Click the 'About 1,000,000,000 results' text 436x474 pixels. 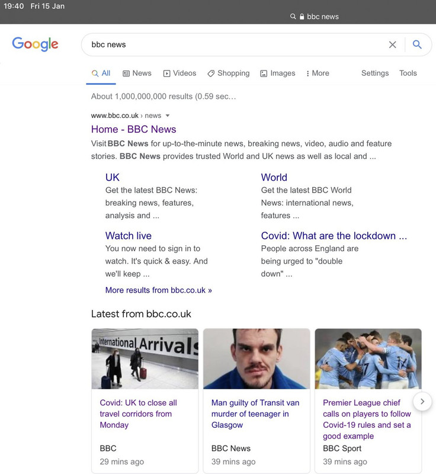tap(163, 97)
